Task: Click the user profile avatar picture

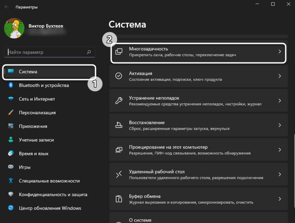Action: (x=14, y=29)
